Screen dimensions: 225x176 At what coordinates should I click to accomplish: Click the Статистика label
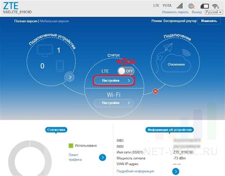[x=56, y=130]
